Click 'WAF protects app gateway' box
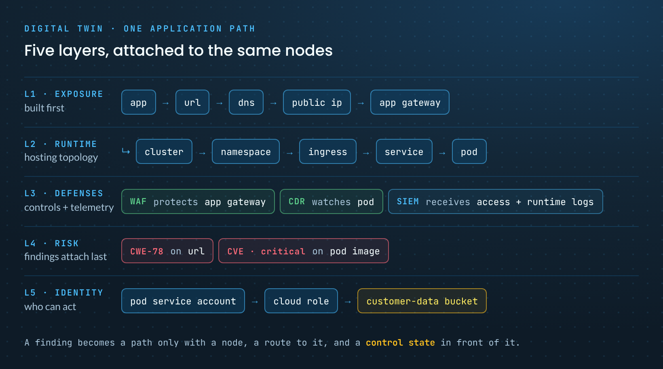Viewport: 663px width, 369px height. (x=198, y=201)
